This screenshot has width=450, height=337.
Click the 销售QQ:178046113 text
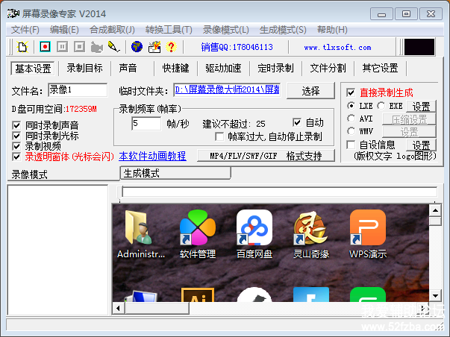237,47
